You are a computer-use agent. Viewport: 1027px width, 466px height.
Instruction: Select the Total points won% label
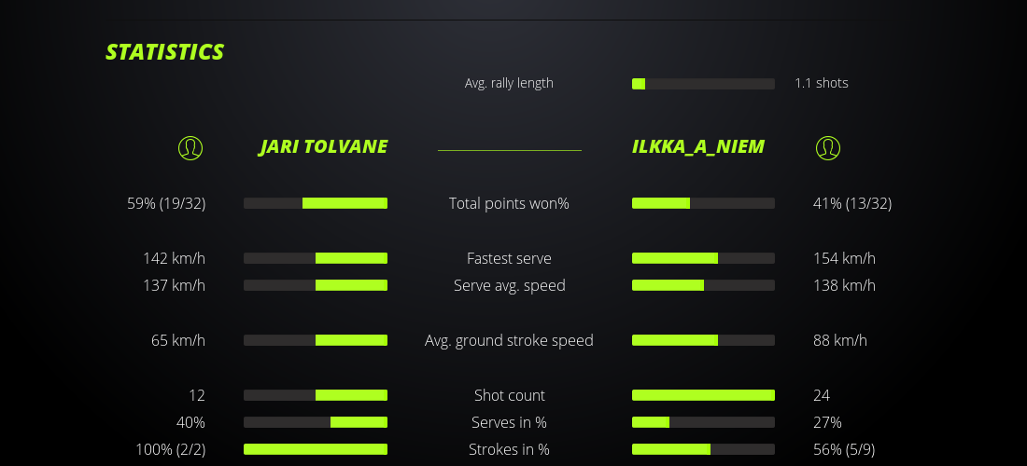(x=509, y=203)
